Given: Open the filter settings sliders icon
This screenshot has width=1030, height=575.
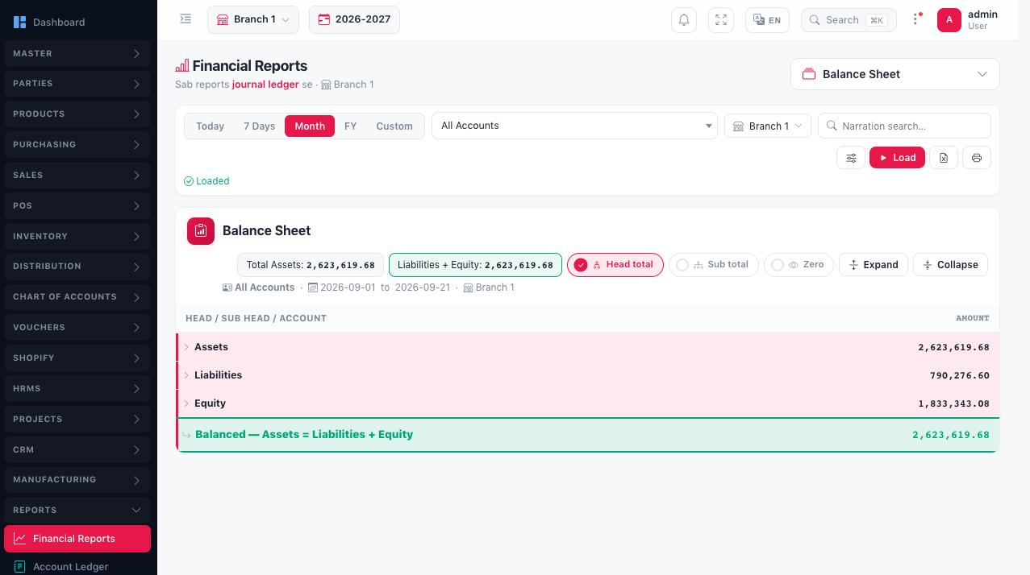Looking at the screenshot, I should (851, 158).
